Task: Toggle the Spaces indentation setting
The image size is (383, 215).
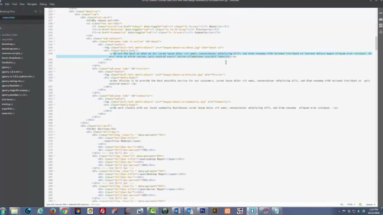Action: coord(370,204)
